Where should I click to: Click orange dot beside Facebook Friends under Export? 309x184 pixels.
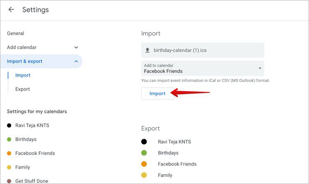tap(144, 164)
